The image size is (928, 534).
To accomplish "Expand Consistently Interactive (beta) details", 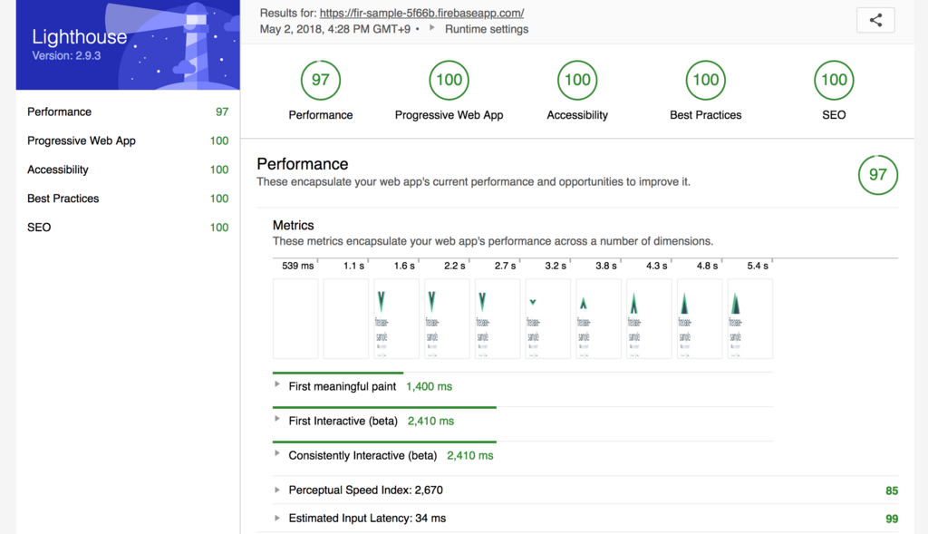I will [276, 453].
